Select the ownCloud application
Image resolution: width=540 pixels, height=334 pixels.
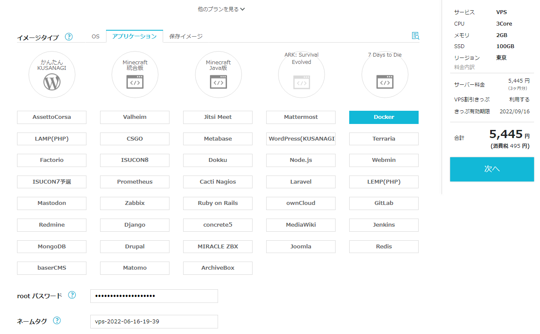[301, 203]
